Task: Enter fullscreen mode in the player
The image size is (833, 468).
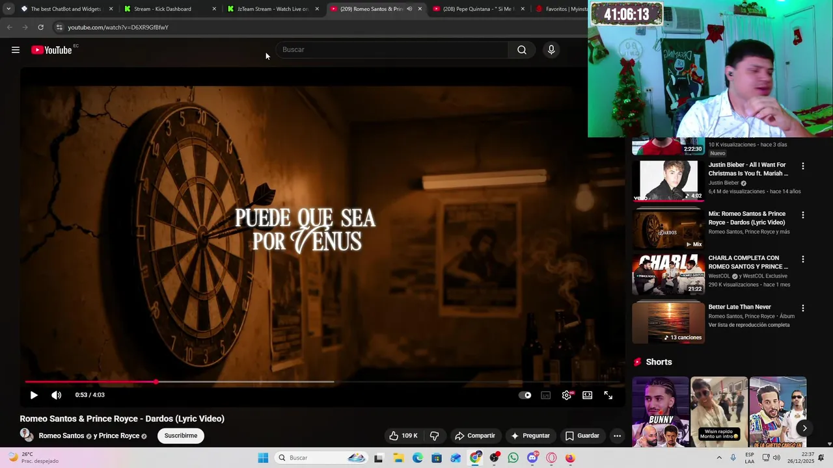Action: click(608, 395)
